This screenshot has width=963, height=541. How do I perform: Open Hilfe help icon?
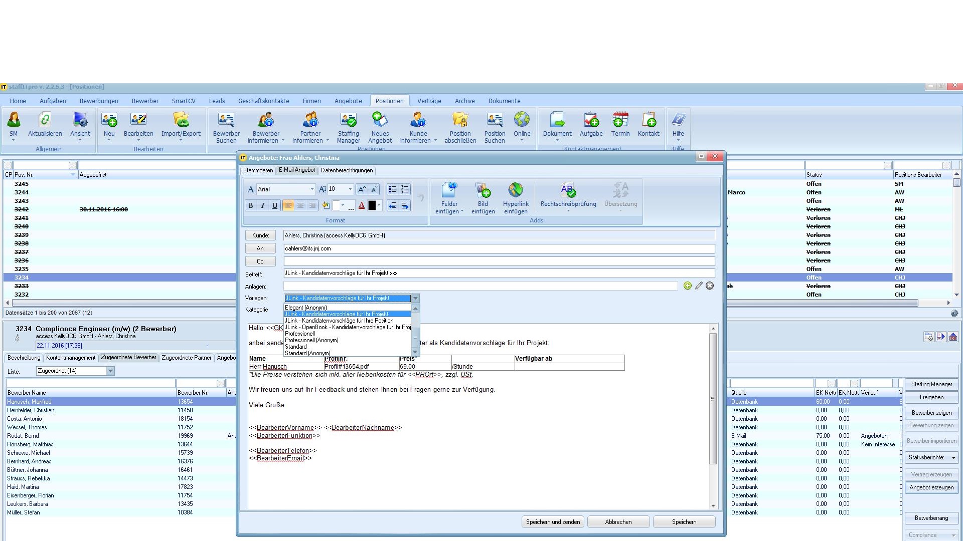click(x=678, y=125)
